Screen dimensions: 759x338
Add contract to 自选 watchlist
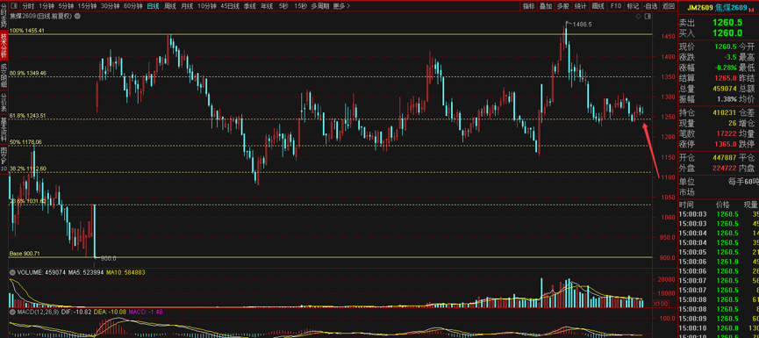(x=650, y=6)
